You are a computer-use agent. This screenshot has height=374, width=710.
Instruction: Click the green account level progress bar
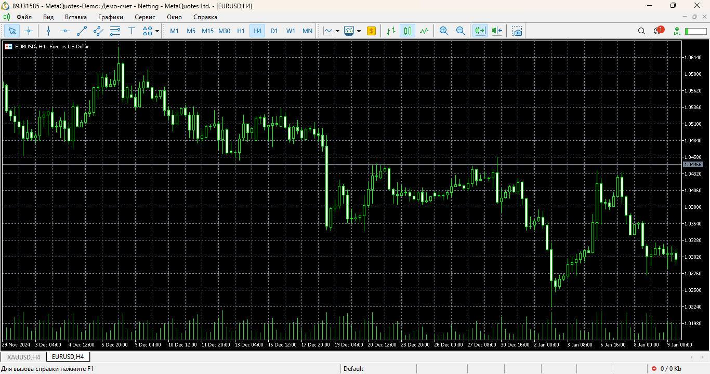click(695, 31)
